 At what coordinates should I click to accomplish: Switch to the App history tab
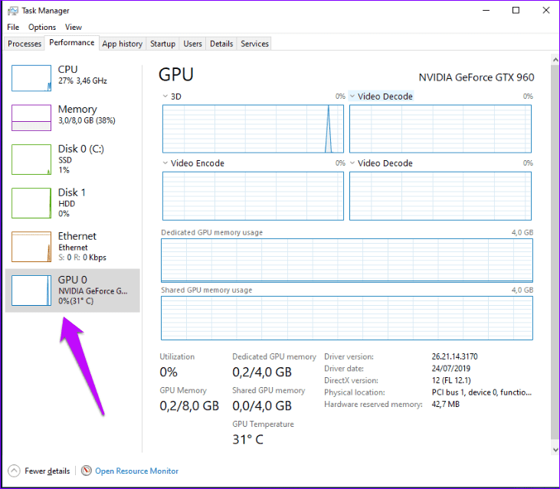coord(122,44)
